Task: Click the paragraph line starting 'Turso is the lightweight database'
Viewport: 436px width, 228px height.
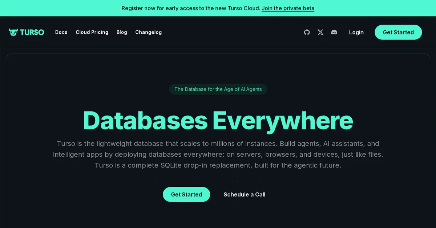Action: click(x=218, y=144)
